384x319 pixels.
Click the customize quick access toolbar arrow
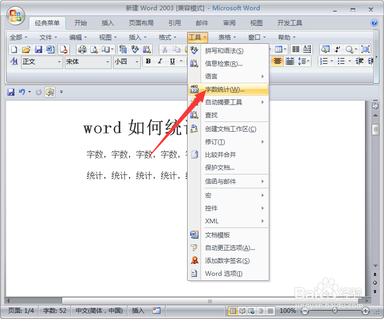pyautogui.click(x=62, y=92)
